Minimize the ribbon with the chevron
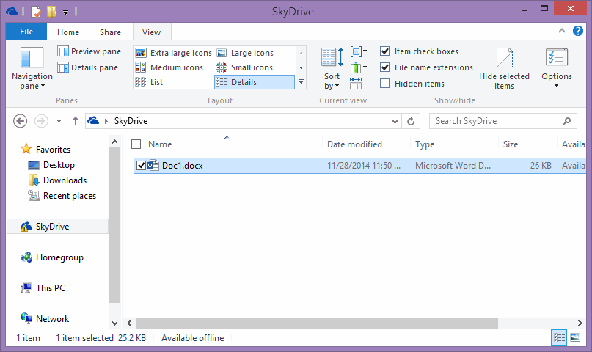Screen dimensions: 592x352 point(562,31)
